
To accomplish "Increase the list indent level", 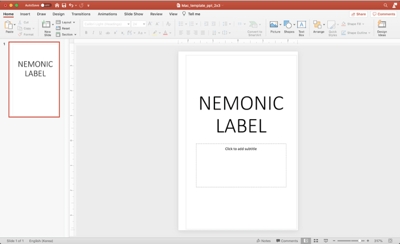I will (214, 23).
